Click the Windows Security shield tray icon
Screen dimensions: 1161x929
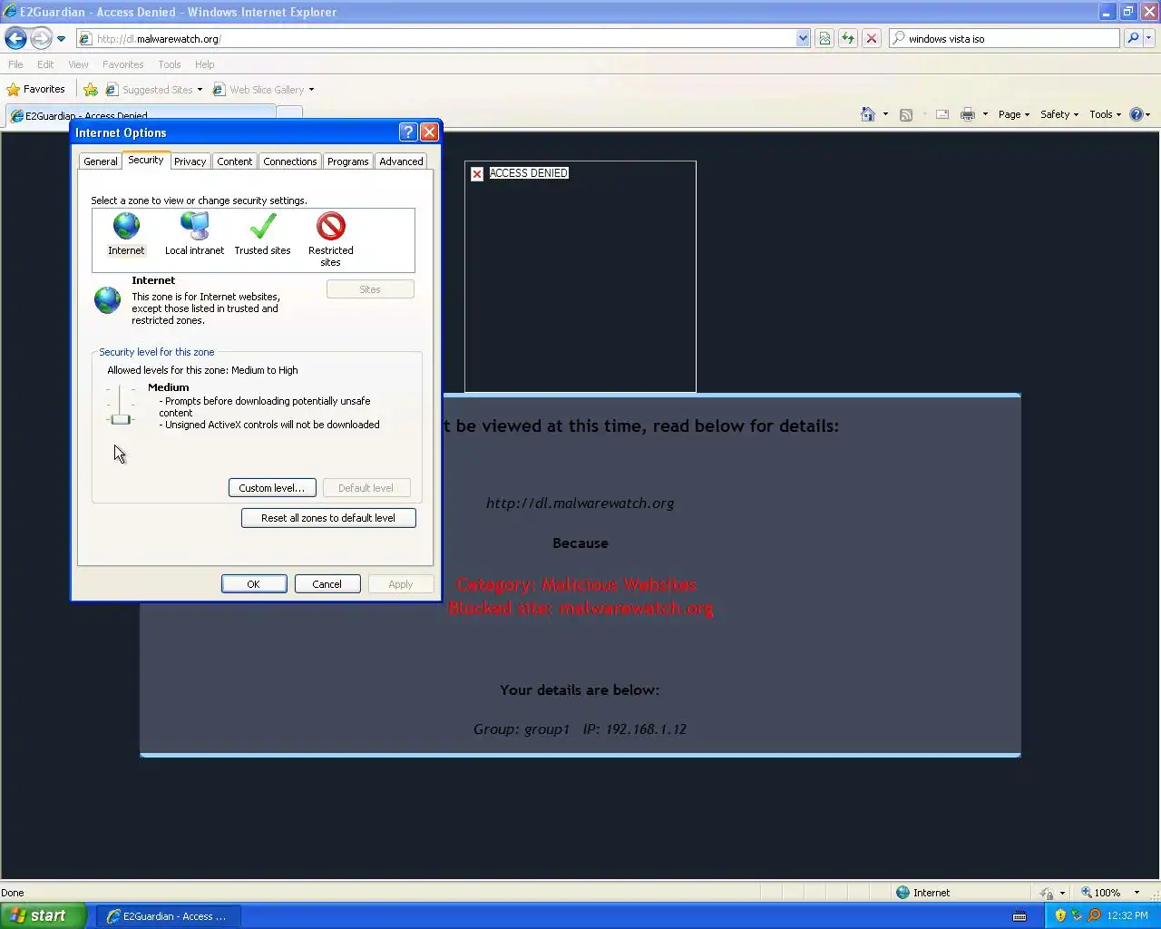pos(1060,915)
